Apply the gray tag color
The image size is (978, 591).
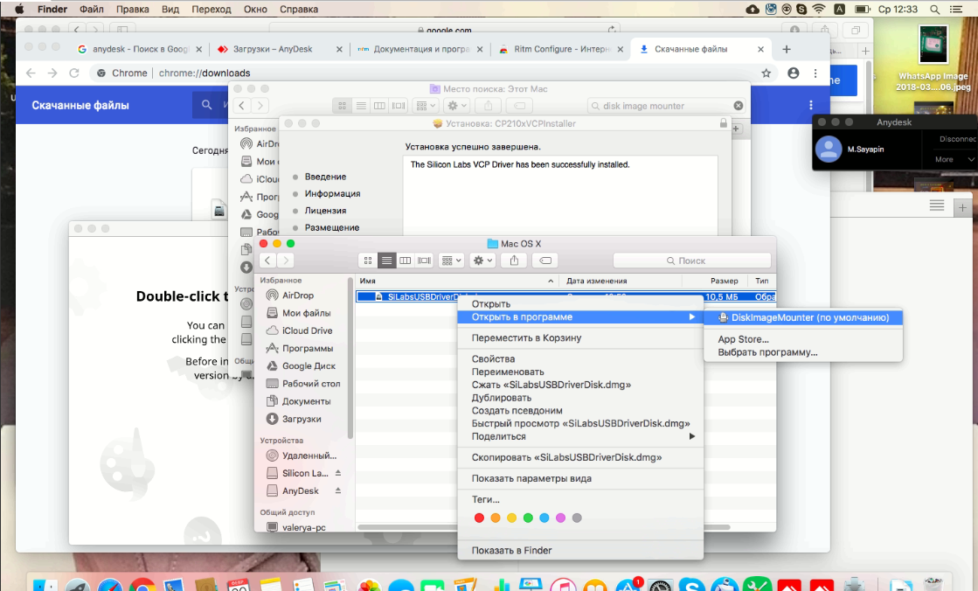point(577,518)
